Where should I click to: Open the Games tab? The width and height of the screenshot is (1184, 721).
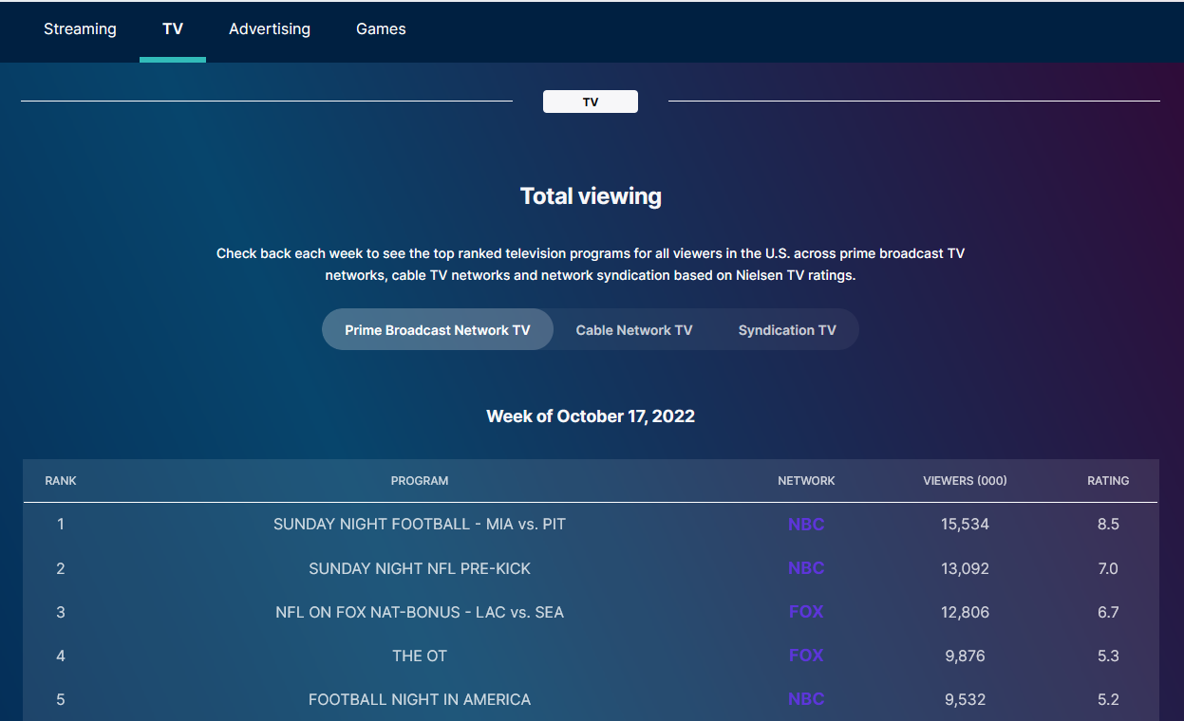(x=381, y=29)
